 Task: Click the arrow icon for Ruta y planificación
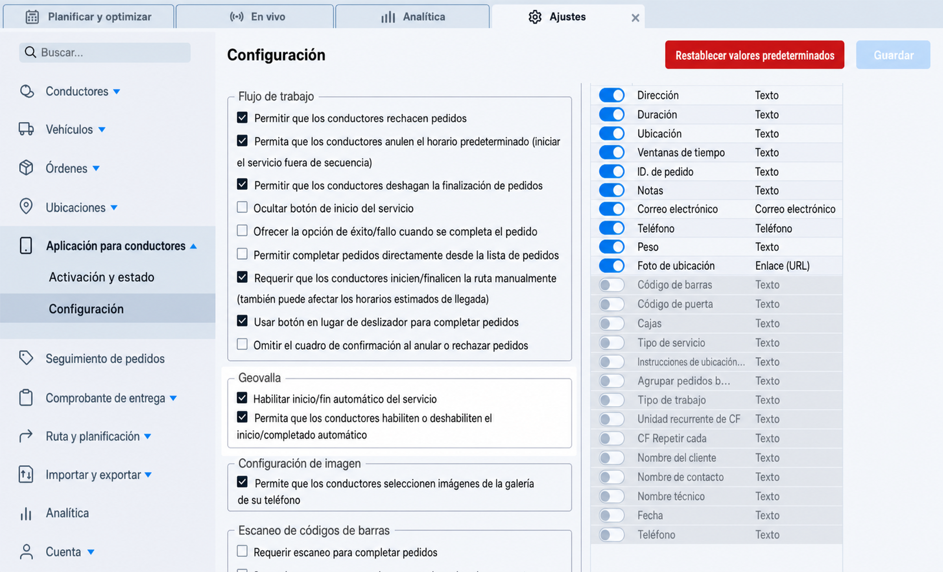click(x=26, y=436)
